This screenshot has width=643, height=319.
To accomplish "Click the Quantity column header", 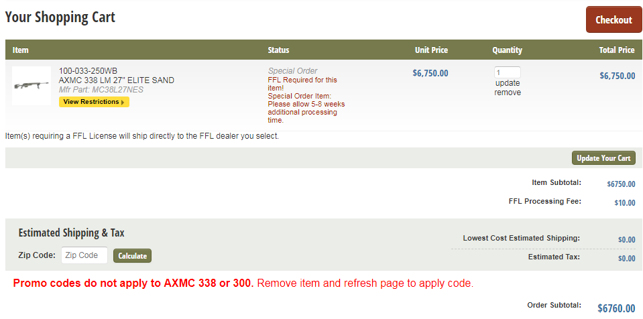I will click(508, 50).
